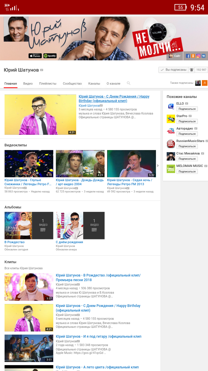208x371 pixels.
Task: Switch to the Плейлисты tab
Action: [x=48, y=83]
